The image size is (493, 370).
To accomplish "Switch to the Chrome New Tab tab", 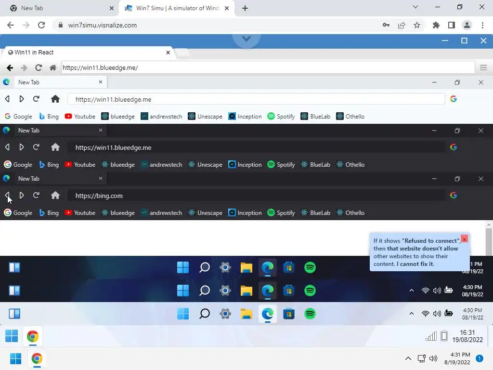I will click(60, 8).
